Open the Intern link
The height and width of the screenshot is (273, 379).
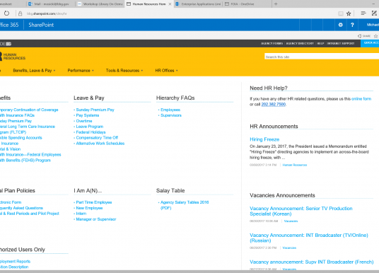pos(81,214)
